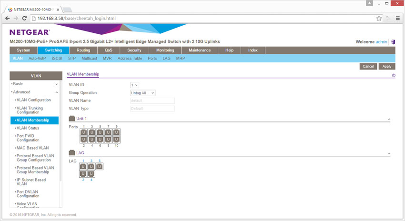The height and width of the screenshot is (221, 405).
Task: Toggle port 6 membership in Unit 1
Action: tap(100, 140)
